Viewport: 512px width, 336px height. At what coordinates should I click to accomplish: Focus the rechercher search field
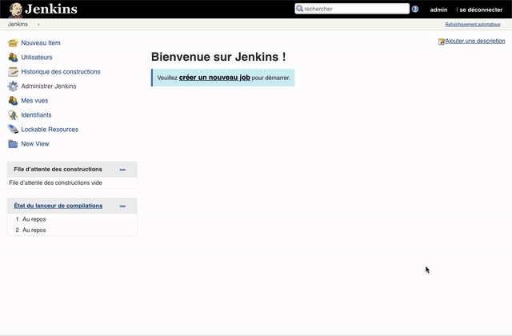pos(352,9)
